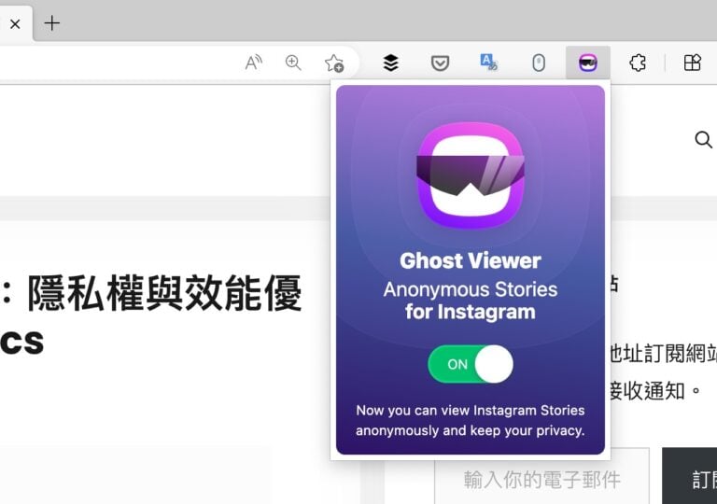Click the mouse-shaped extension icon
Image resolution: width=717 pixels, height=504 pixels.
pyautogui.click(x=539, y=63)
